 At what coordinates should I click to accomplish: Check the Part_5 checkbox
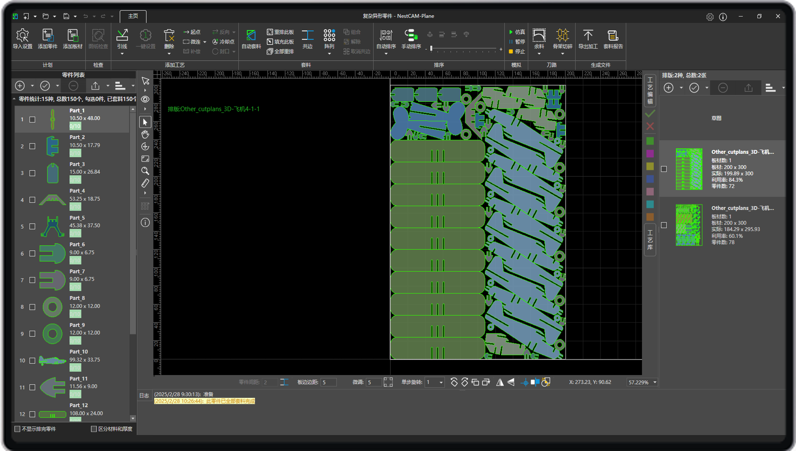point(32,226)
